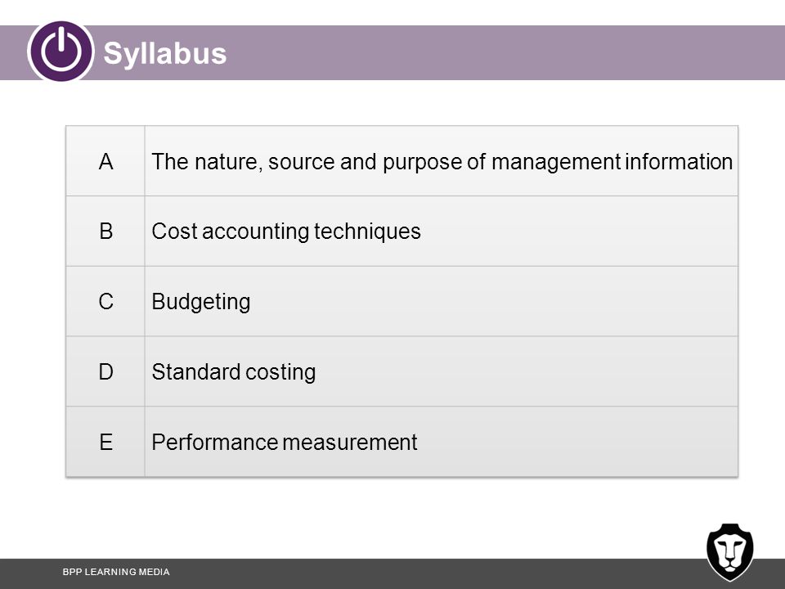This screenshot has width=785, height=589.
Task: Click the purple power icon
Action: 61,52
